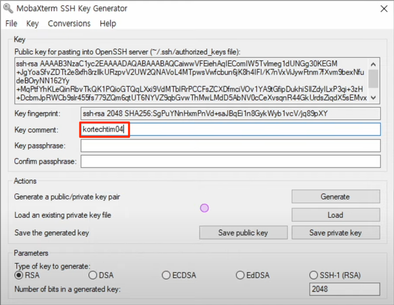
Task: Open the Key menu
Action: (32, 24)
